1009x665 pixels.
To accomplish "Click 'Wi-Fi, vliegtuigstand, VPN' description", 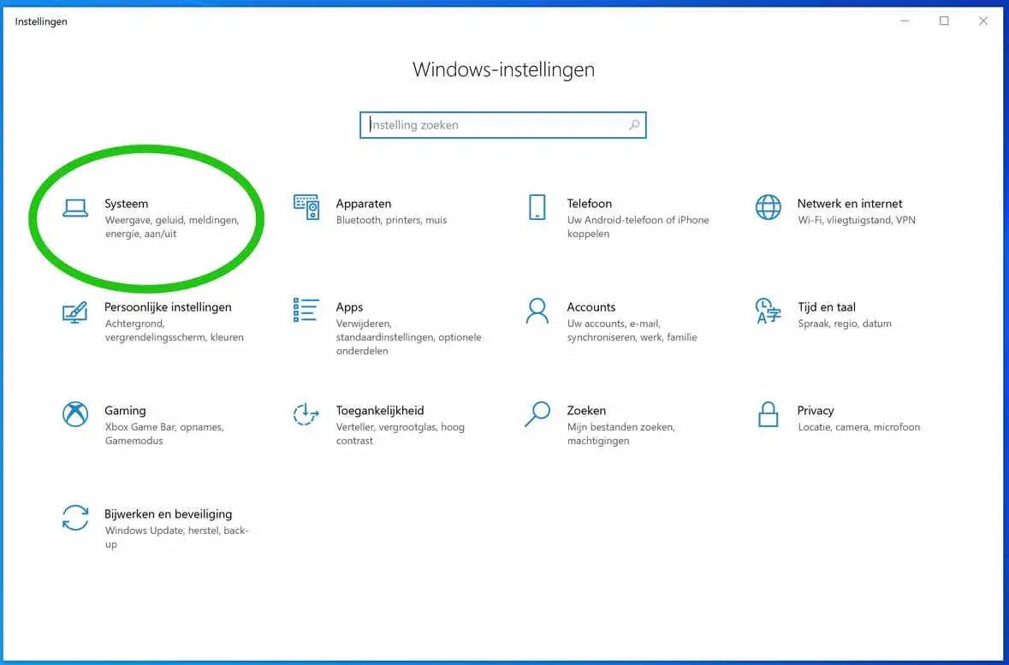I will (857, 220).
